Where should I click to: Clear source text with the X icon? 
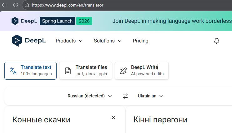(x=113, y=117)
